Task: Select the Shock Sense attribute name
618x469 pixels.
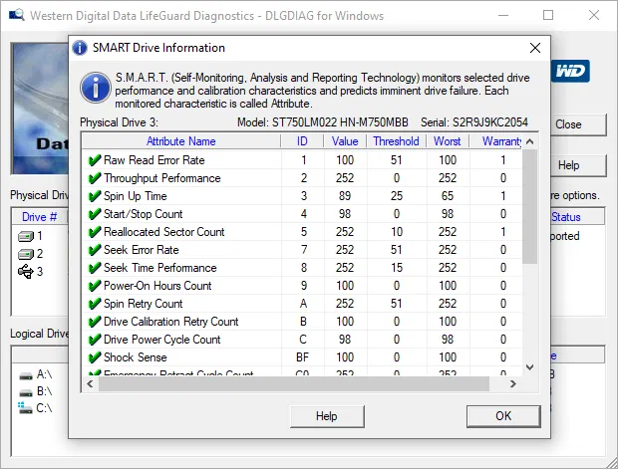Action: click(136, 357)
